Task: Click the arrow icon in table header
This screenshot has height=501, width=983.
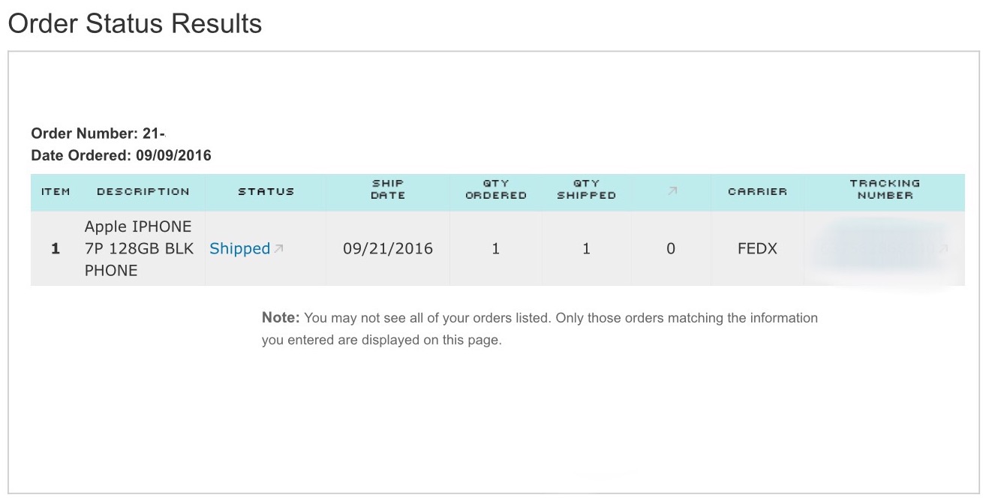Action: (x=672, y=191)
